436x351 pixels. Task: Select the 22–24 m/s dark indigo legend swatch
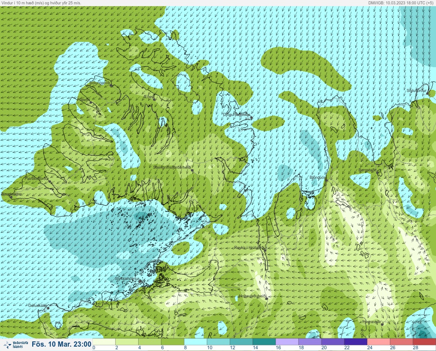pos(356,341)
